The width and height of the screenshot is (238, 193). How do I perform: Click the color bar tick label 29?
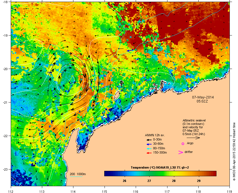click(x=199, y=181)
